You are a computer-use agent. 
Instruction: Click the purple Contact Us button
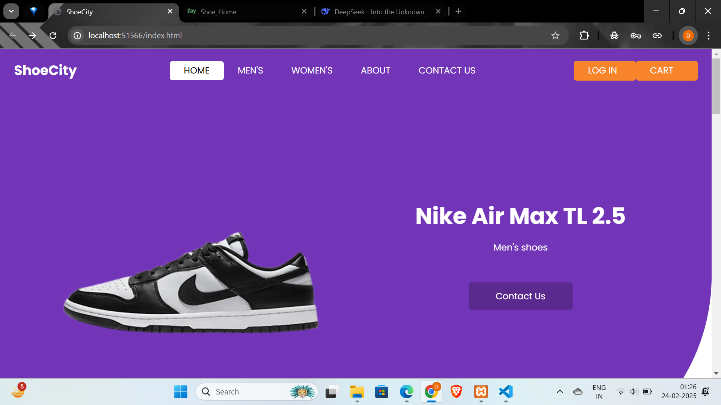(520, 296)
